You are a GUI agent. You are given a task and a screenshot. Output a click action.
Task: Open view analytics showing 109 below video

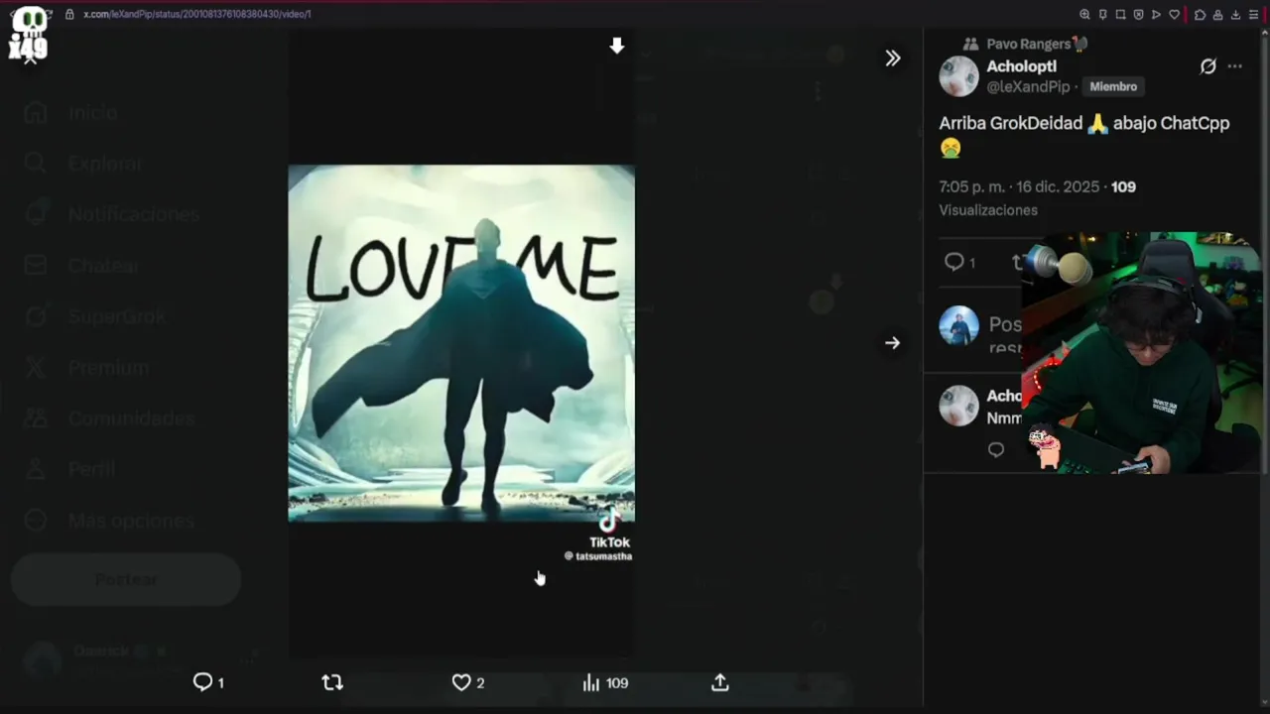tap(605, 682)
